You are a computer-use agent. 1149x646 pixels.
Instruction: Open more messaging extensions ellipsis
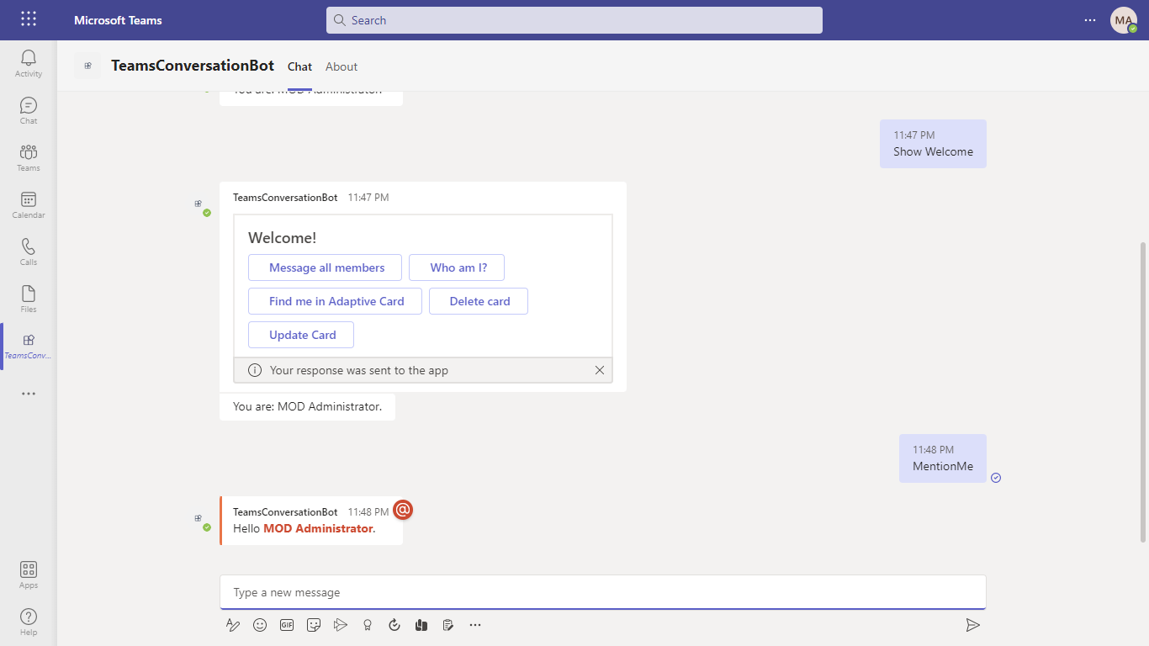tap(475, 625)
